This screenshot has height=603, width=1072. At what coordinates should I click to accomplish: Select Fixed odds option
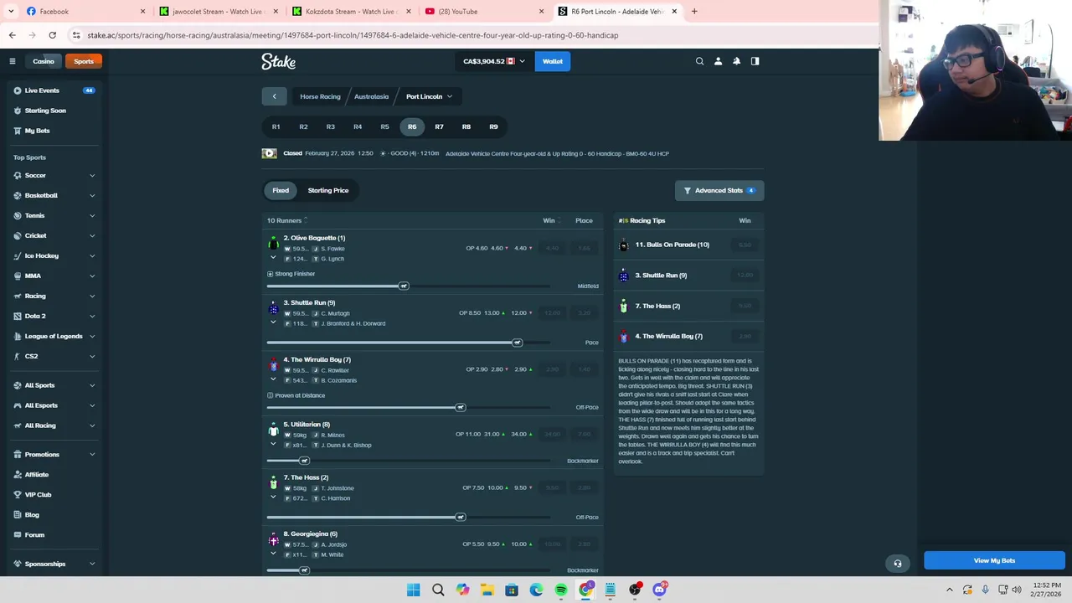(x=281, y=190)
